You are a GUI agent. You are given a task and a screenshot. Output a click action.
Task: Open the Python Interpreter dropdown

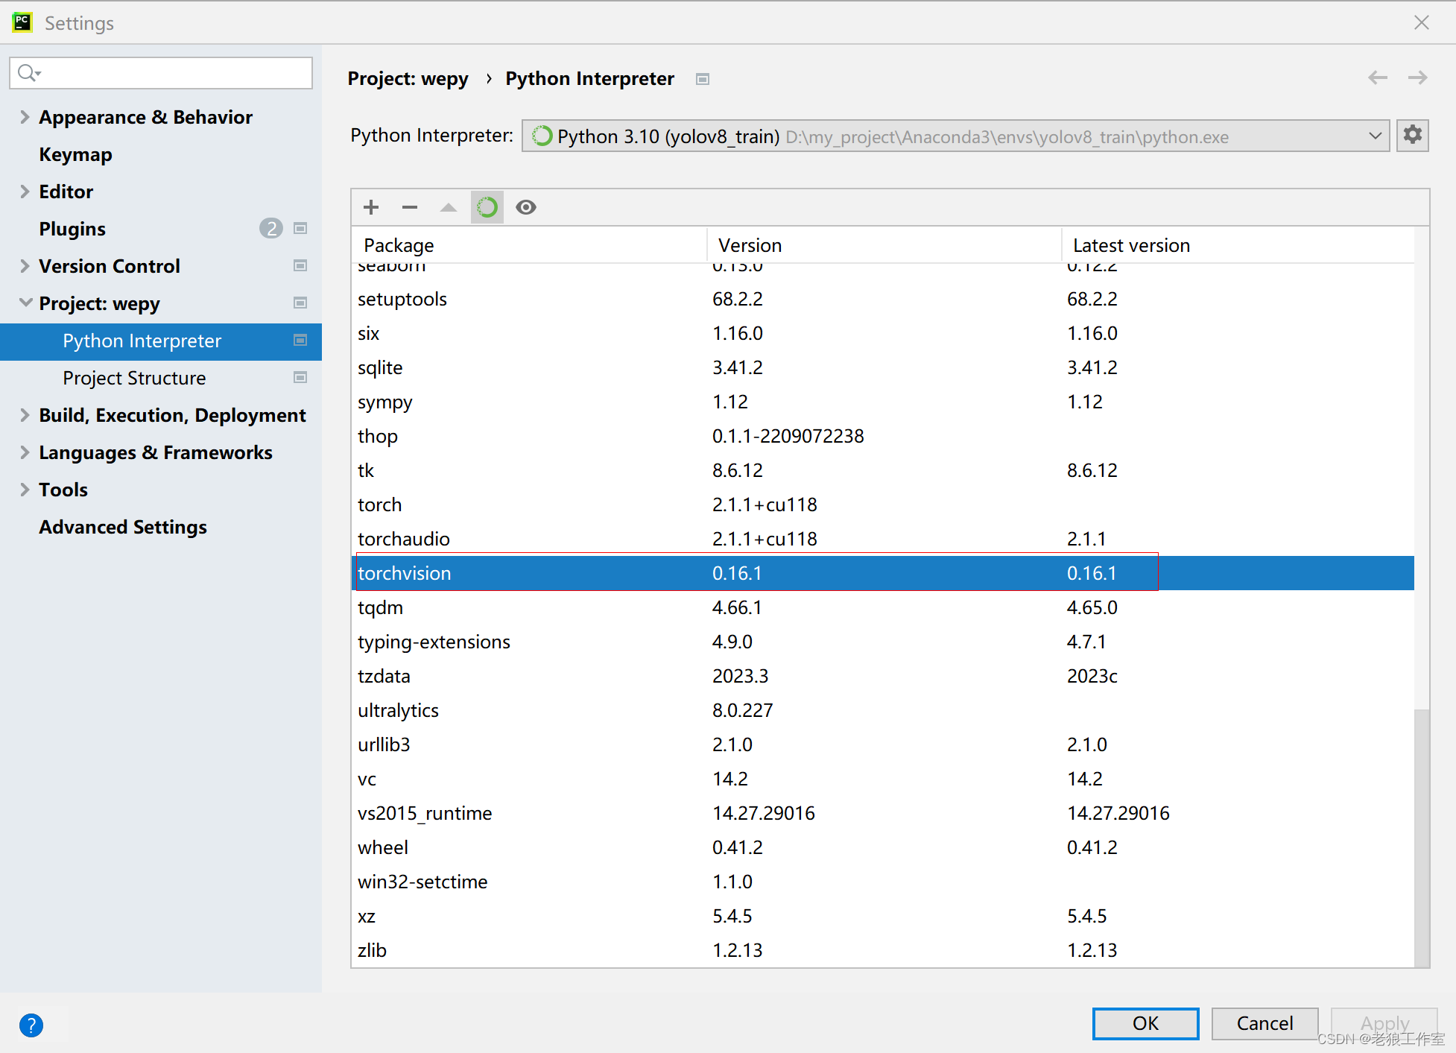pos(1375,136)
